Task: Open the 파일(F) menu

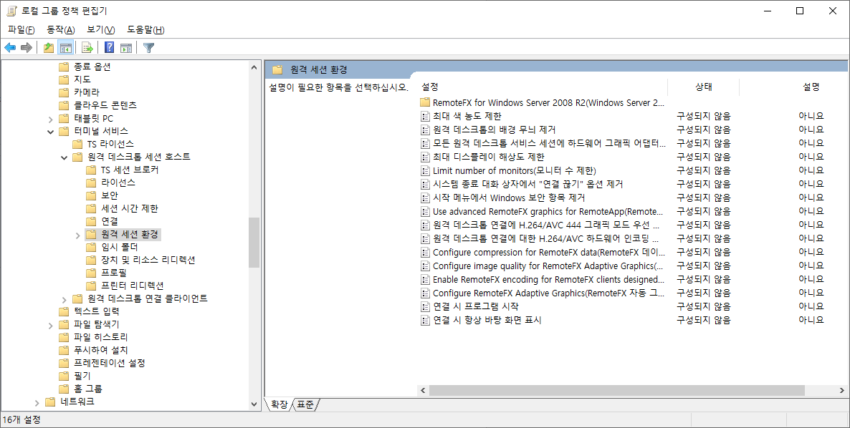Action: pos(21,30)
